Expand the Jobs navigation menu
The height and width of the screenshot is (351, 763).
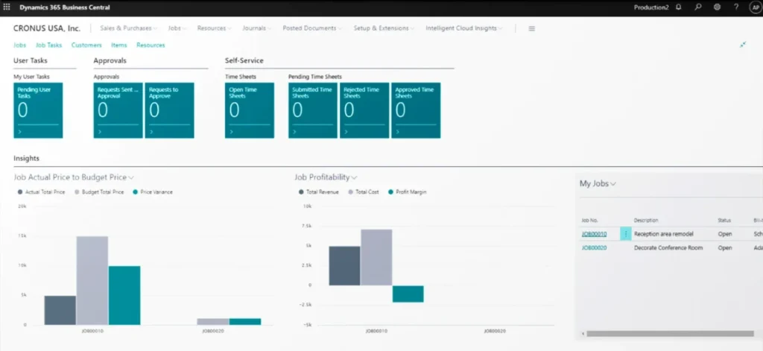[177, 28]
